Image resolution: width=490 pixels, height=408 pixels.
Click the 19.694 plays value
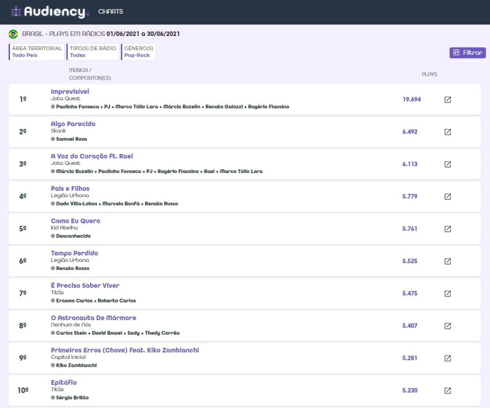[412, 99]
